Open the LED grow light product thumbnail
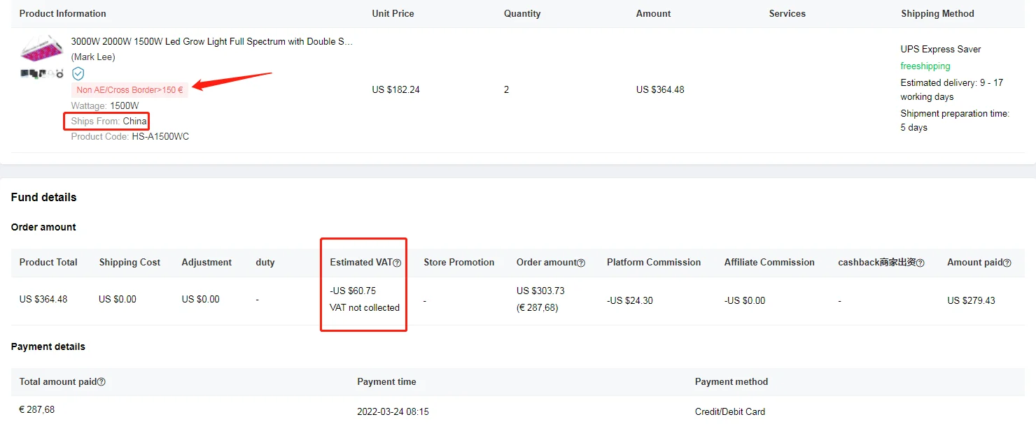The width and height of the screenshot is (1036, 424). pos(41,48)
